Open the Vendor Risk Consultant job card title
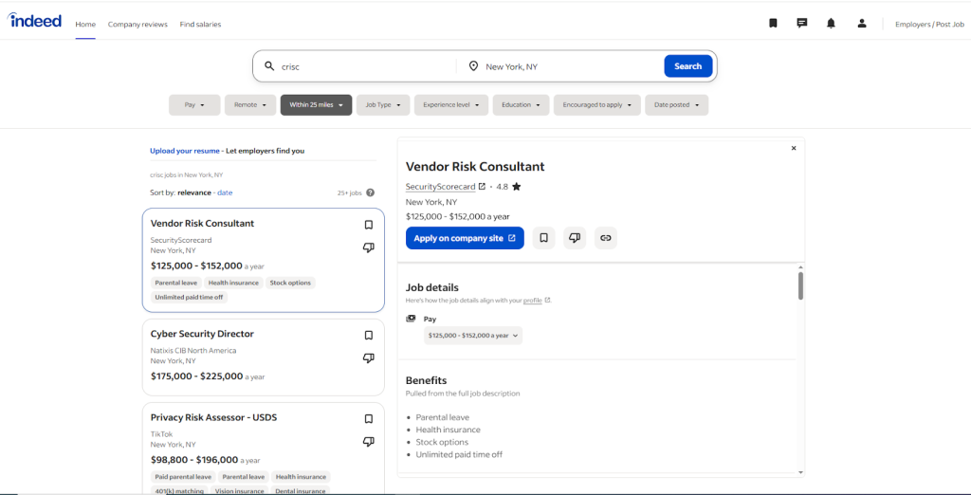The height and width of the screenshot is (495, 971). [x=203, y=224]
